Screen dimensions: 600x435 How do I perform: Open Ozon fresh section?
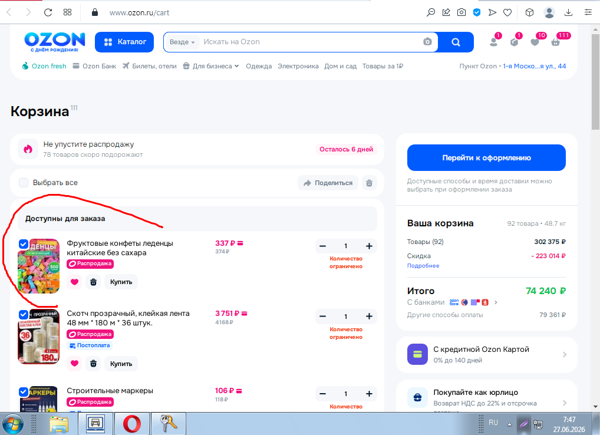pos(44,66)
